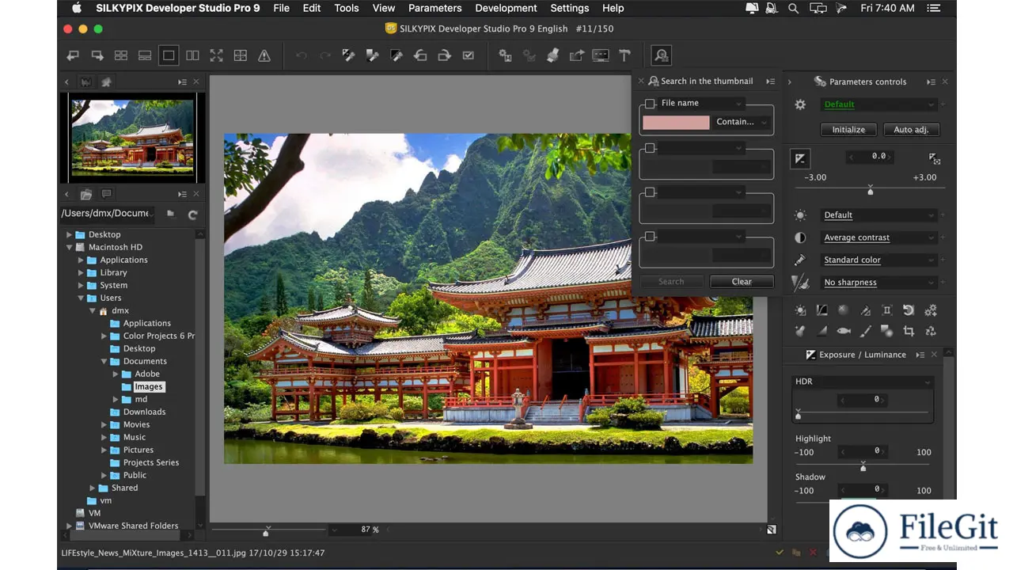This screenshot has width=1013, height=570.
Task: Click the export/share arrow toolbar icon
Action: (x=577, y=55)
